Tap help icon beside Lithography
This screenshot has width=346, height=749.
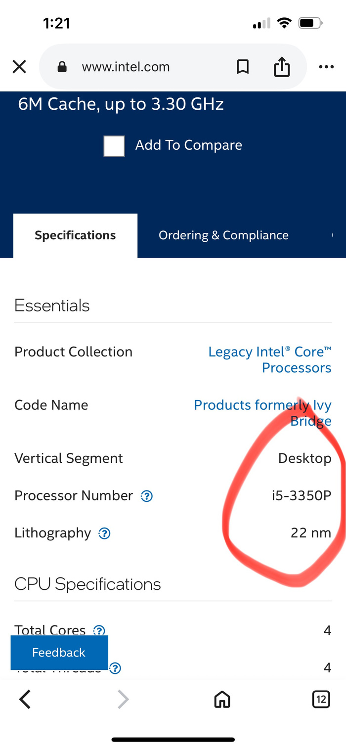104,533
